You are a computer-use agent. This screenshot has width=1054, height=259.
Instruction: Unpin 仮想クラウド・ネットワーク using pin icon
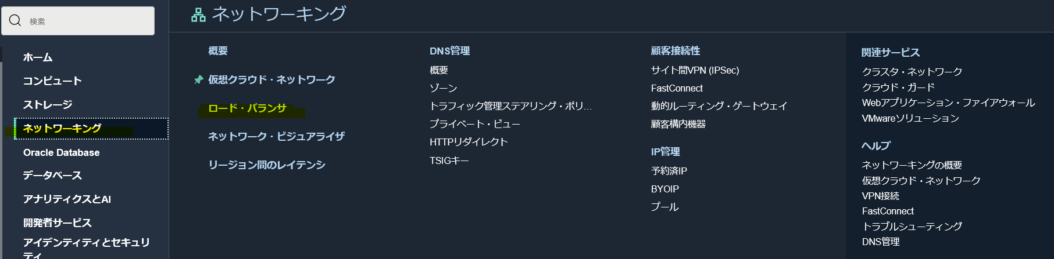point(199,79)
